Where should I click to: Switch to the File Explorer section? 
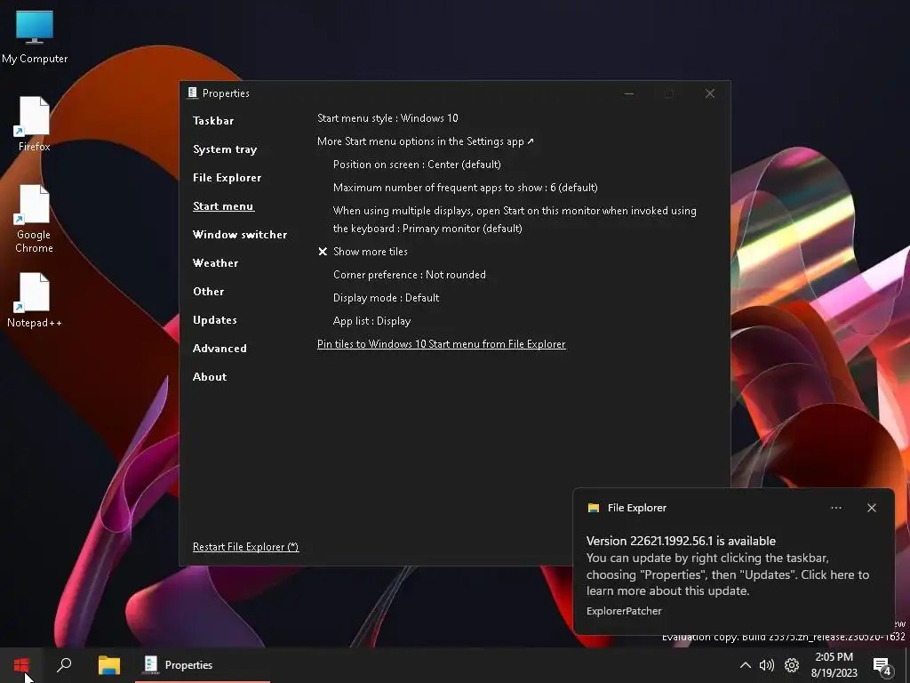click(x=227, y=178)
